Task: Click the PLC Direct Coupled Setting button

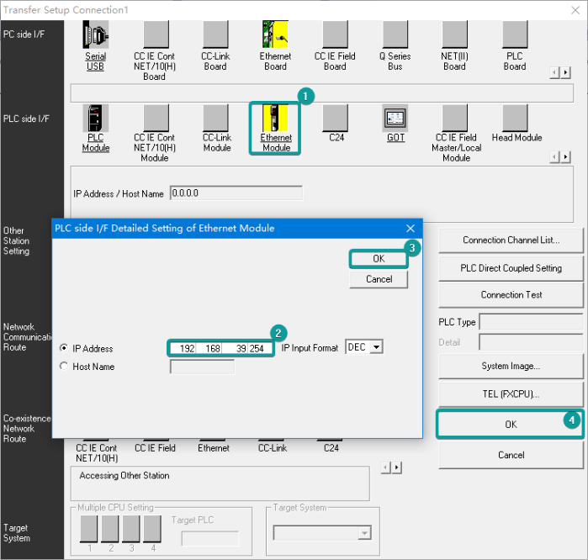Action: pos(511,268)
